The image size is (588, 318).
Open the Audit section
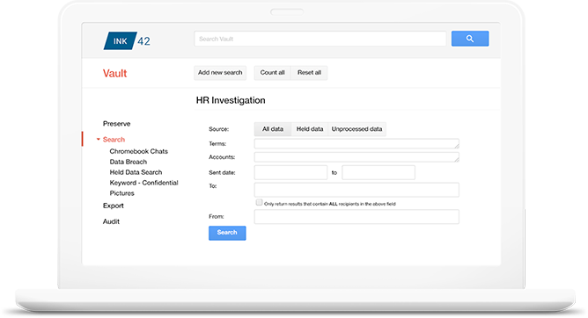click(111, 221)
